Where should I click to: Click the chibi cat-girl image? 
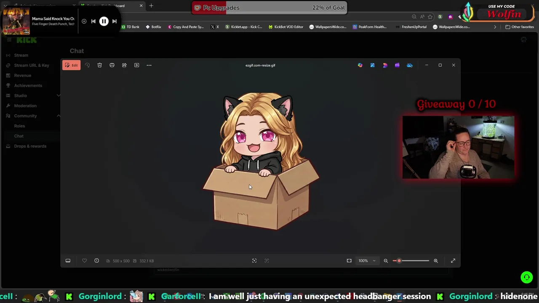[x=261, y=161]
